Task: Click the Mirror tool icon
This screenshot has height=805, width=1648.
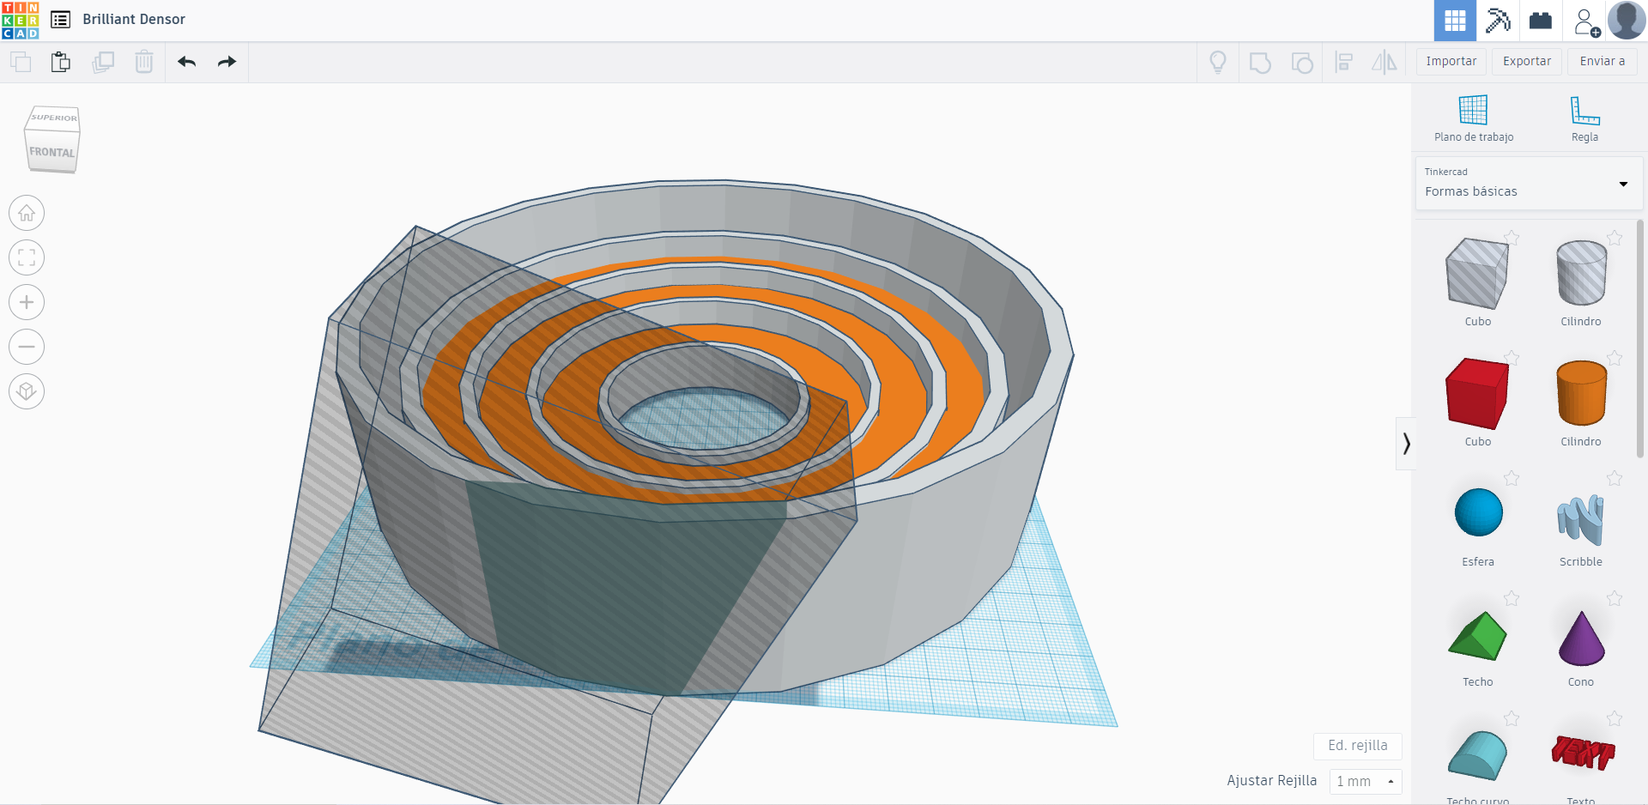Action: [x=1384, y=62]
